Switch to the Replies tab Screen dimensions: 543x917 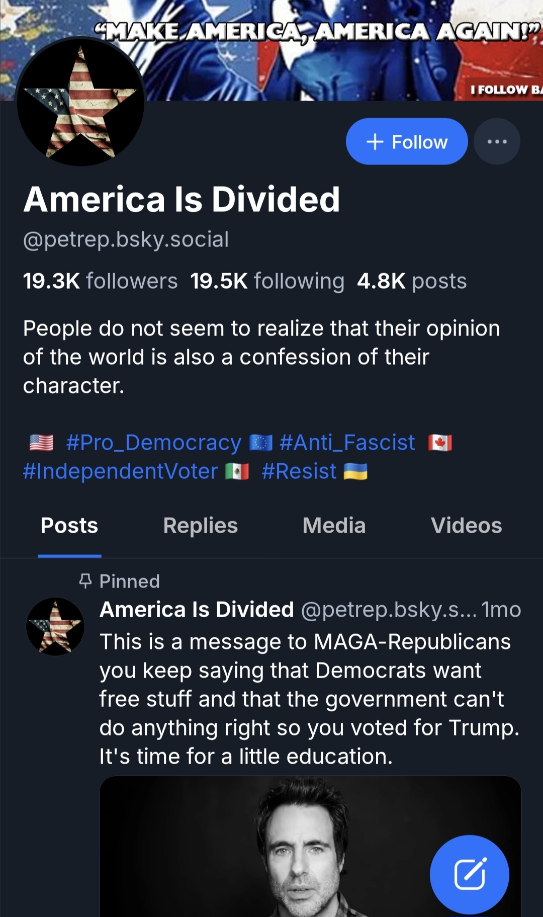coord(200,526)
